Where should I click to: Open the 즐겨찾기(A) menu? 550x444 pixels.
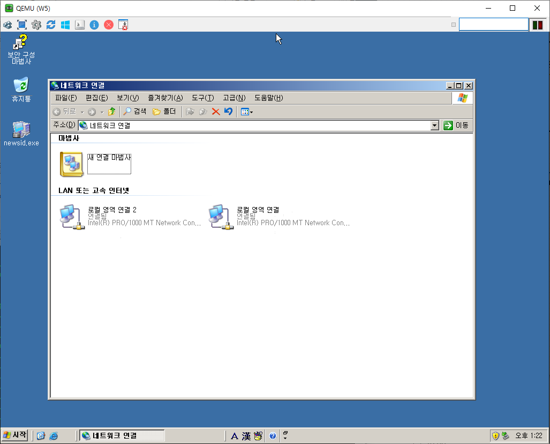(165, 98)
